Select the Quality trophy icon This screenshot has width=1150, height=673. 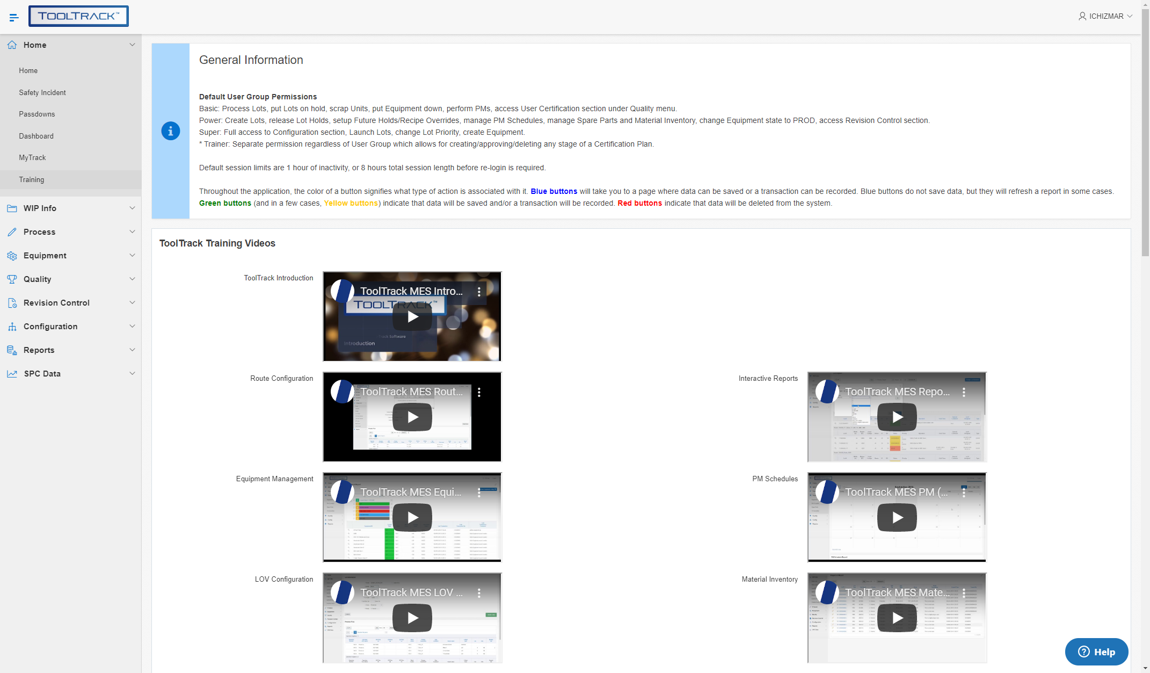(12, 279)
